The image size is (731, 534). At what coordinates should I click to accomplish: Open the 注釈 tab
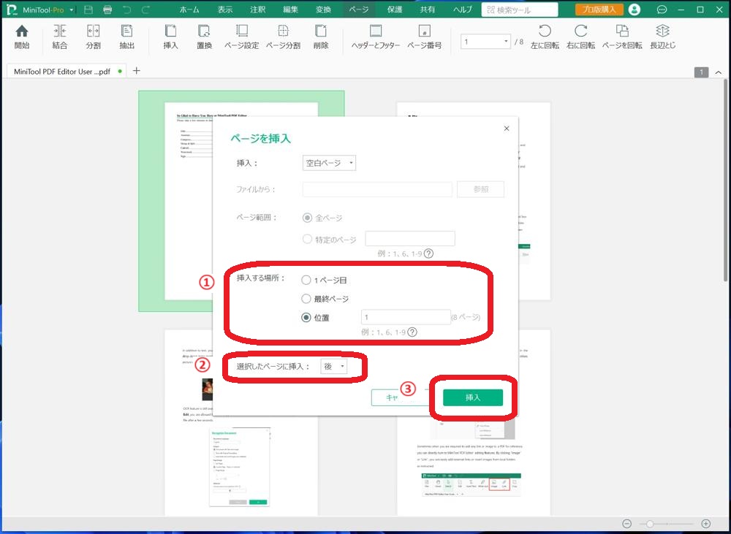coord(257,9)
